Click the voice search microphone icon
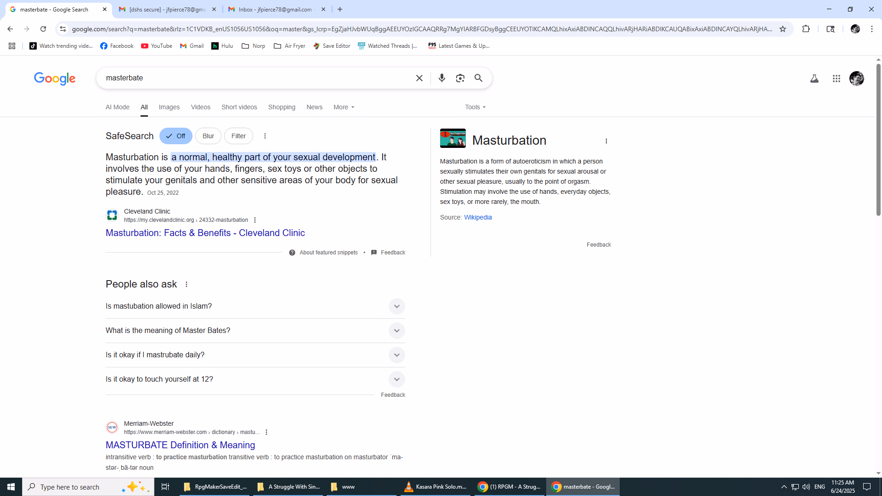882x496 pixels. click(x=441, y=78)
